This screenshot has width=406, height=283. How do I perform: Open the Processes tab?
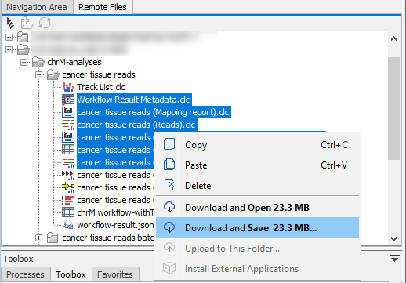point(25,274)
